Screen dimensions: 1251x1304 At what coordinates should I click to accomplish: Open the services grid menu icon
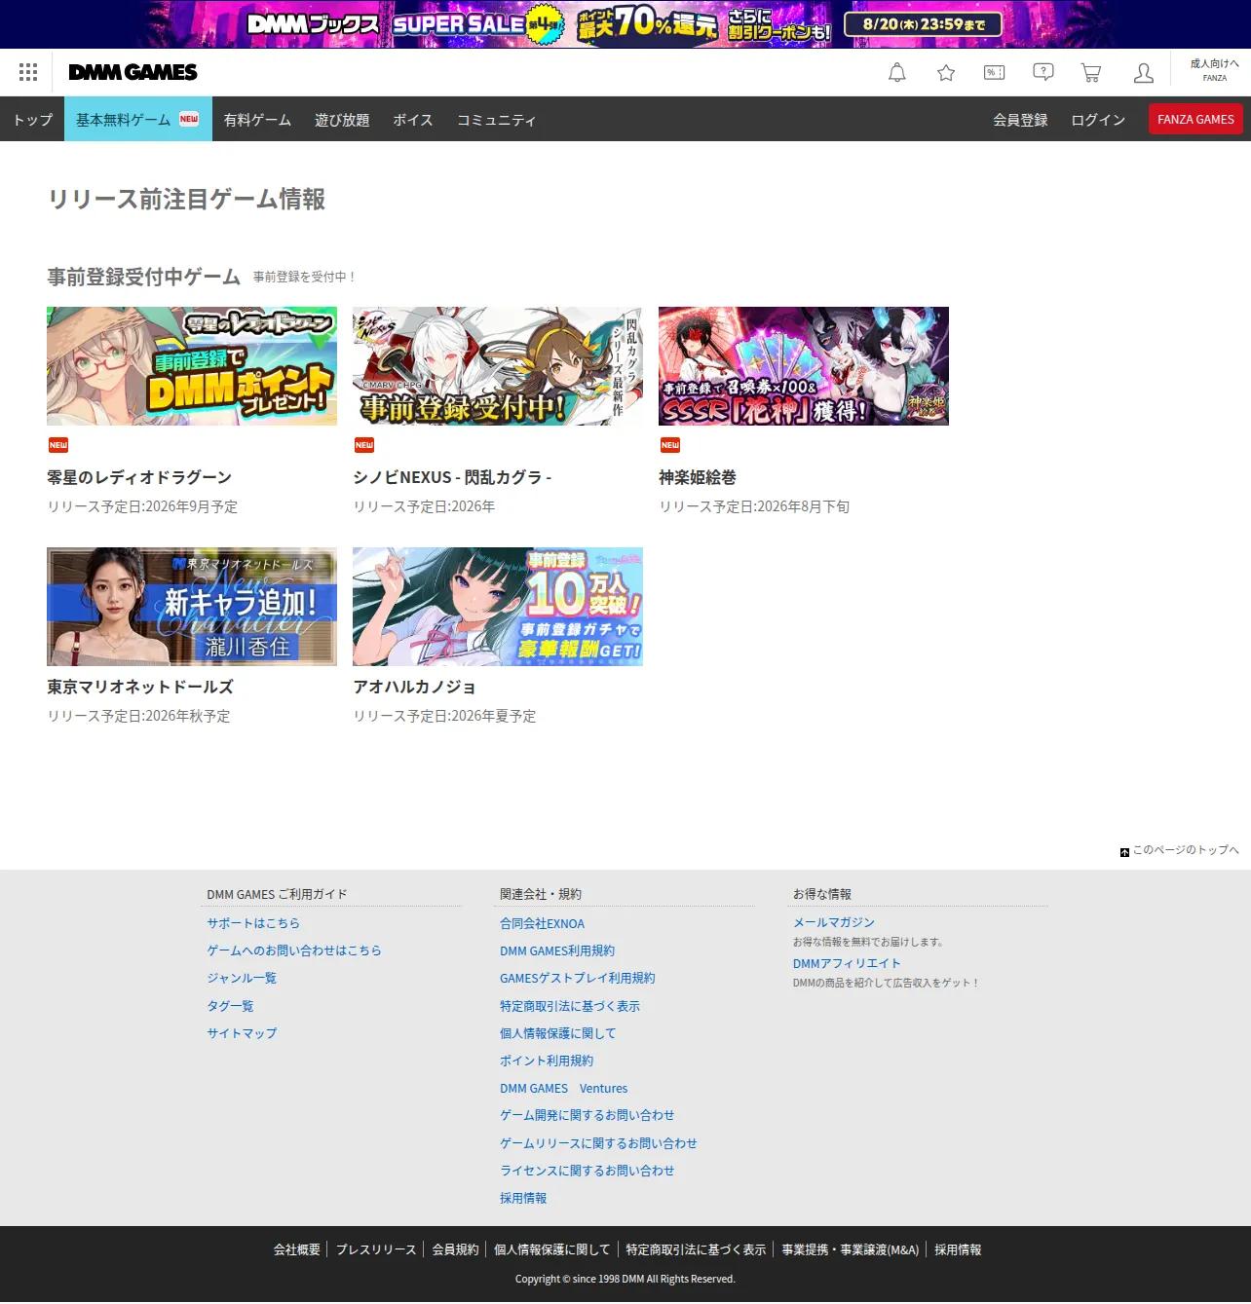(x=28, y=72)
